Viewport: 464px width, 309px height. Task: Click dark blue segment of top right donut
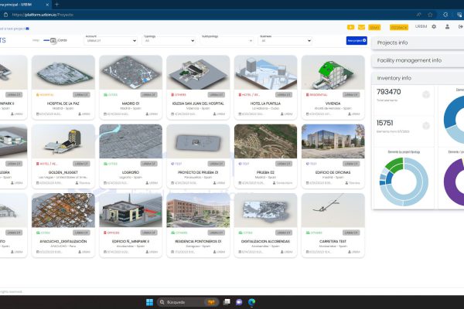coord(451,112)
